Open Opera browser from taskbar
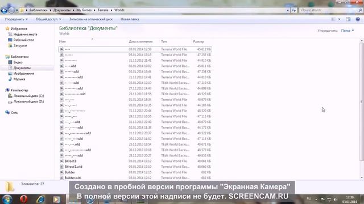Image resolution: width=364 pixels, height=204 pixels. tap(24, 199)
